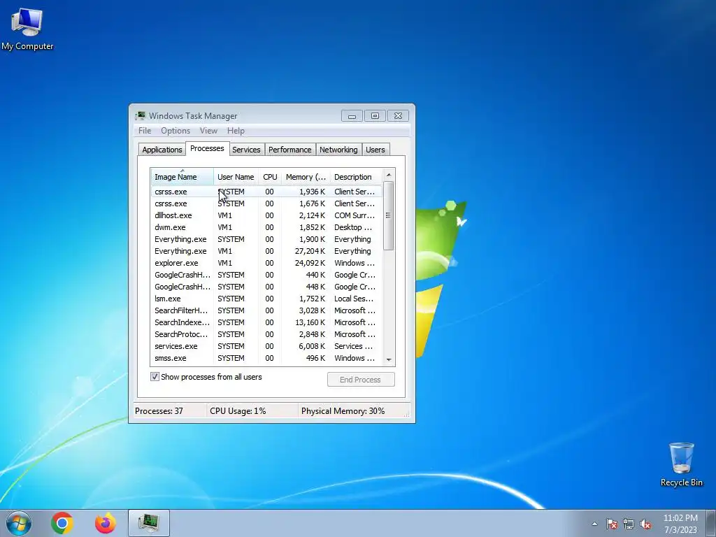Select the dllhost.exe process
Image resolution: width=716 pixels, height=537 pixels.
(x=266, y=215)
